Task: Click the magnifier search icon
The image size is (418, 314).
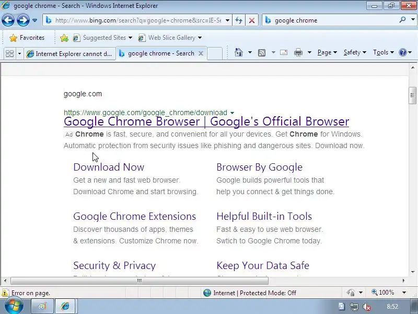Action: (402, 20)
